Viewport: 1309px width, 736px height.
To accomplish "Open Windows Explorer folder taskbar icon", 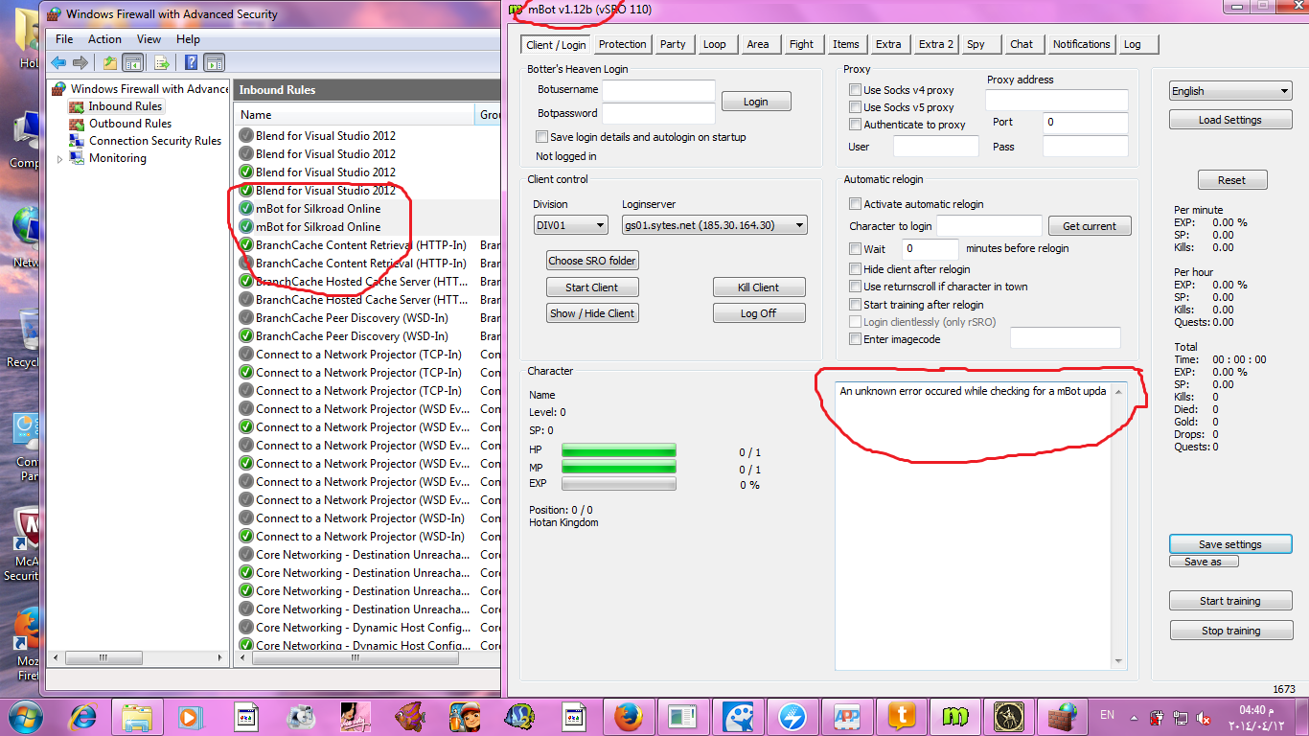I will coord(137,716).
